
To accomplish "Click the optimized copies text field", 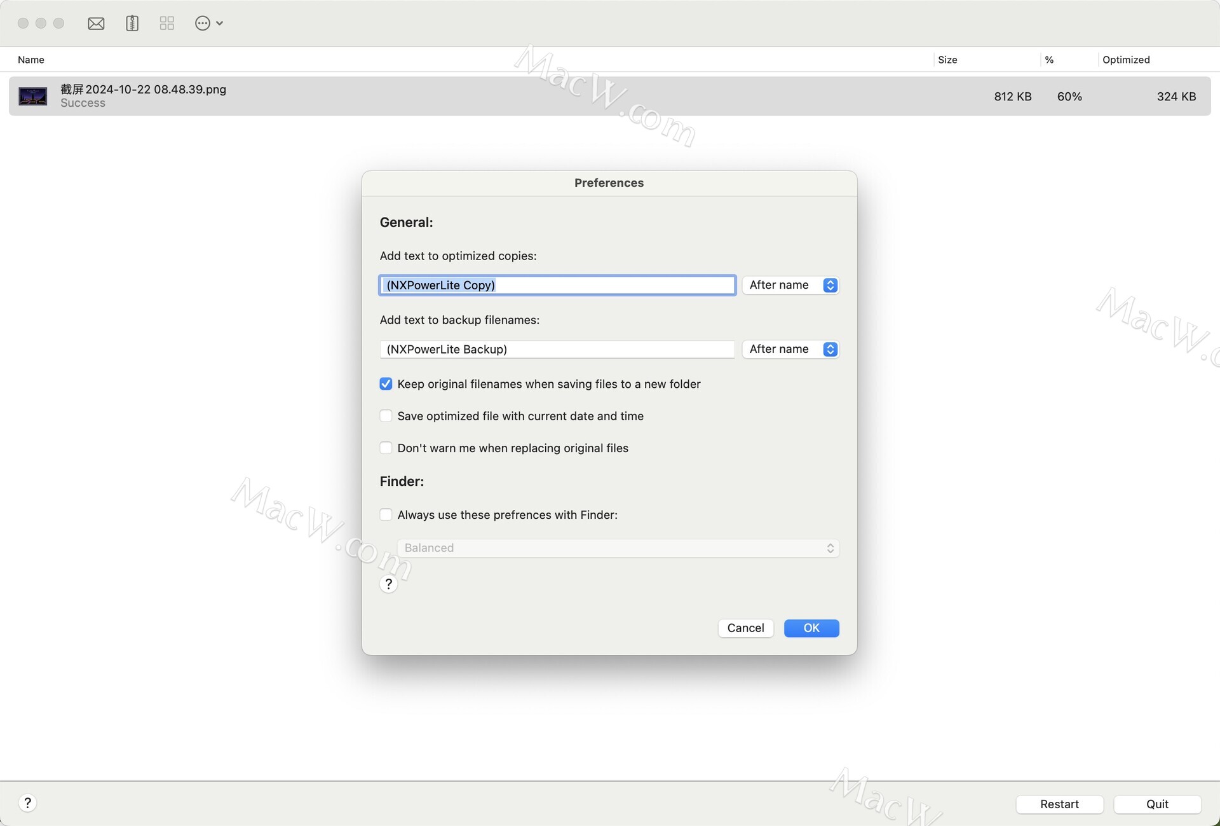I will click(557, 285).
